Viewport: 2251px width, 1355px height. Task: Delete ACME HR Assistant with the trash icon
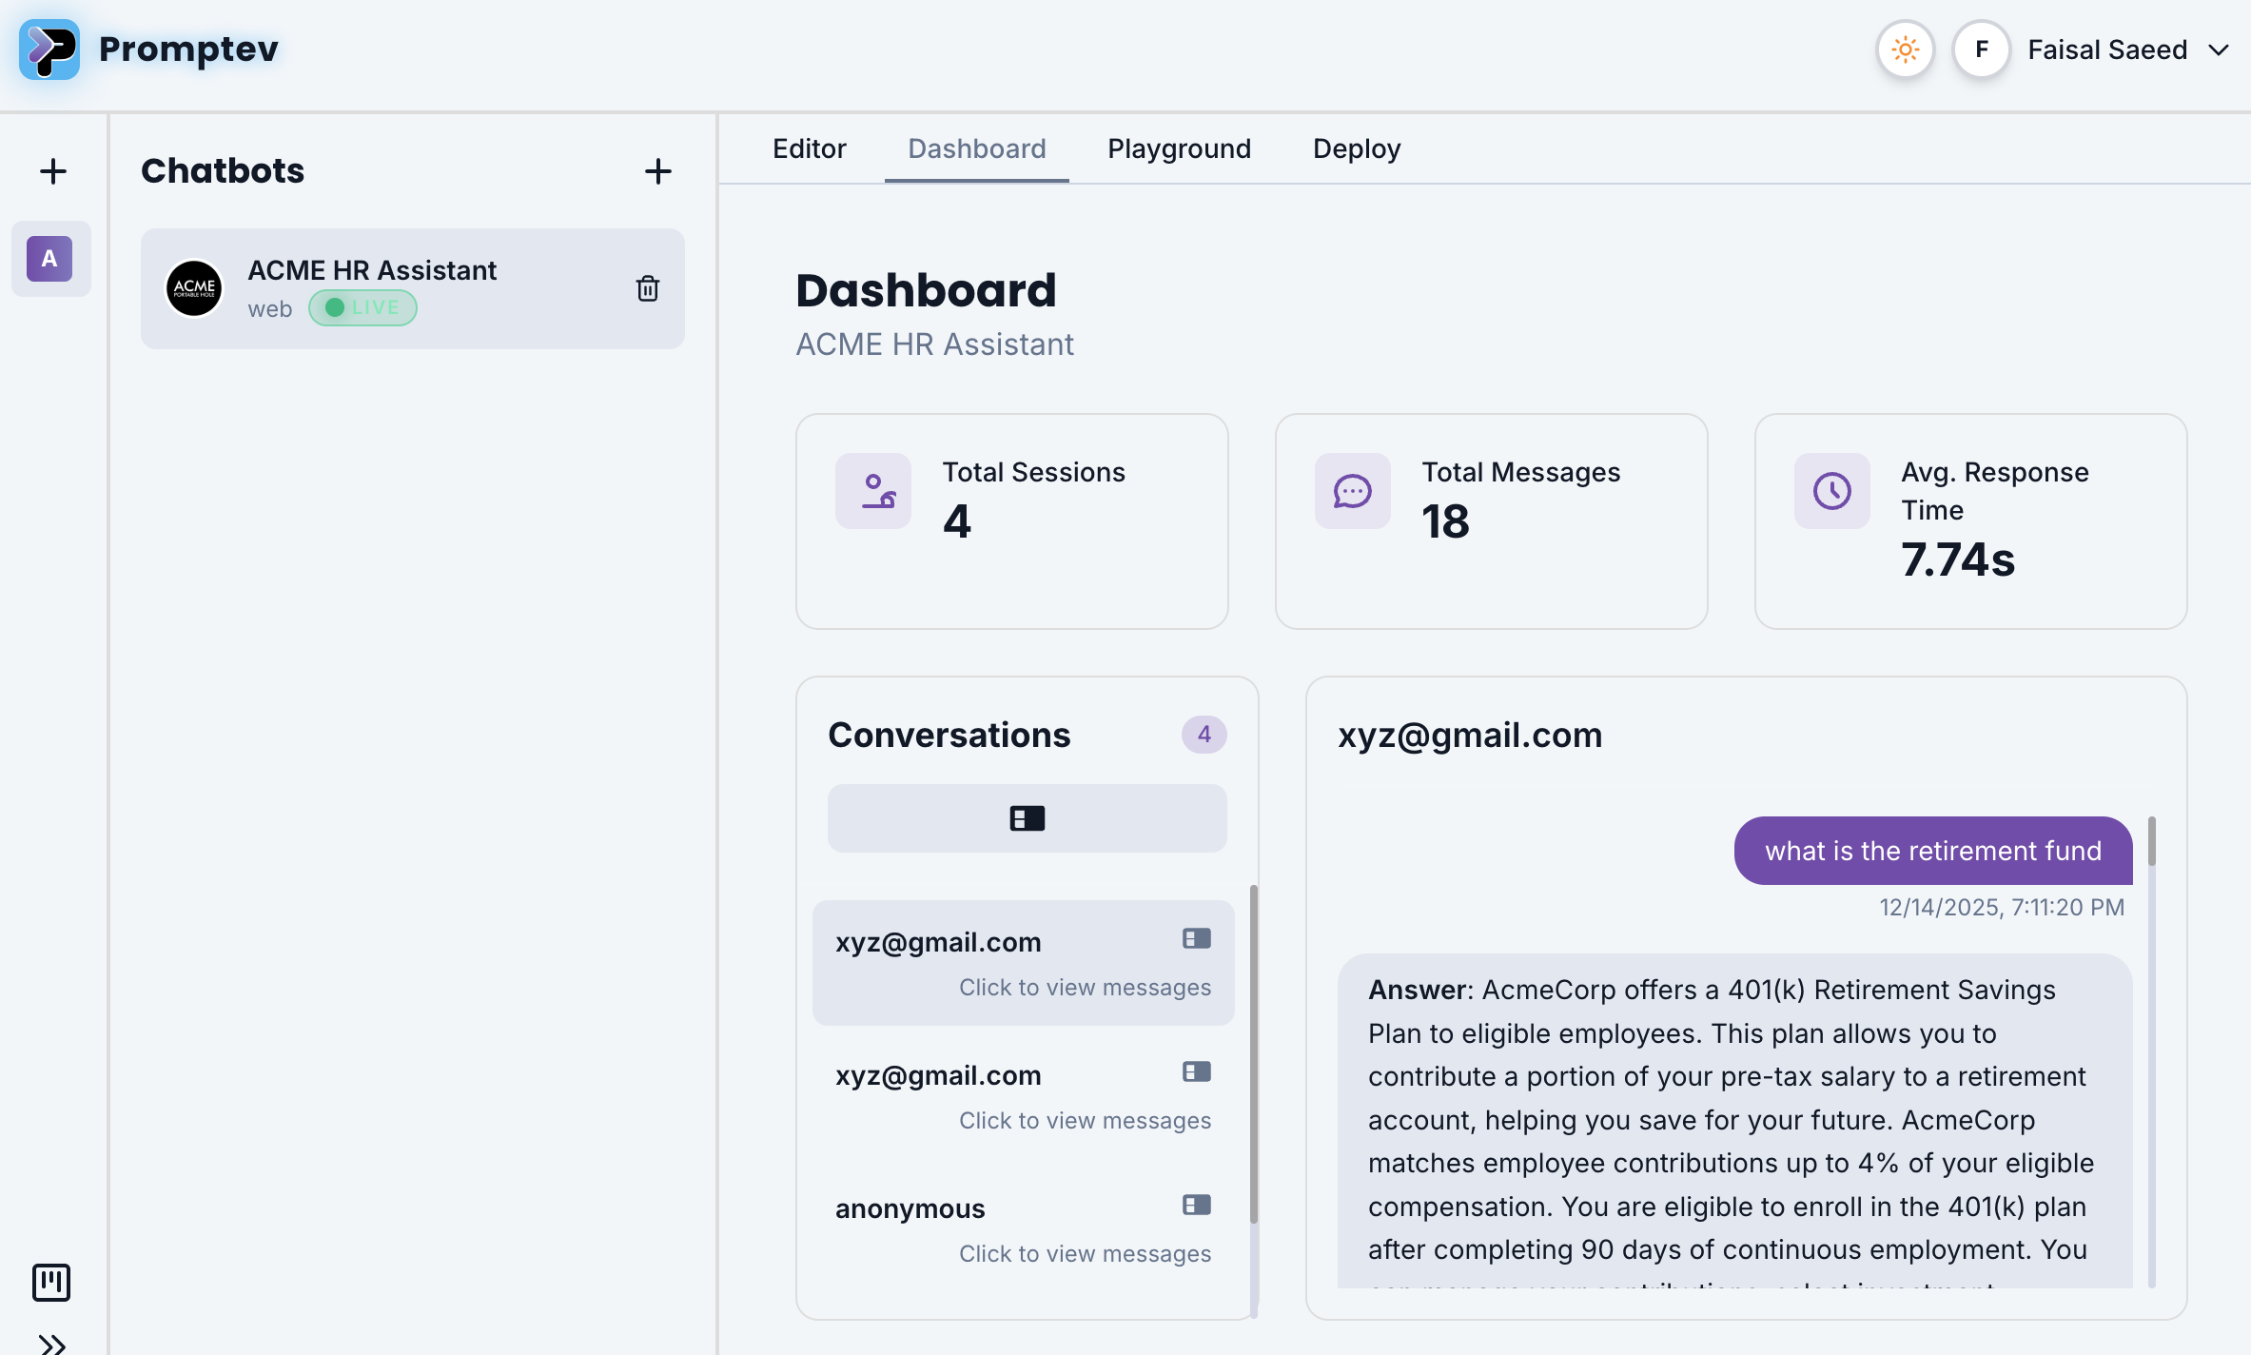(x=647, y=288)
